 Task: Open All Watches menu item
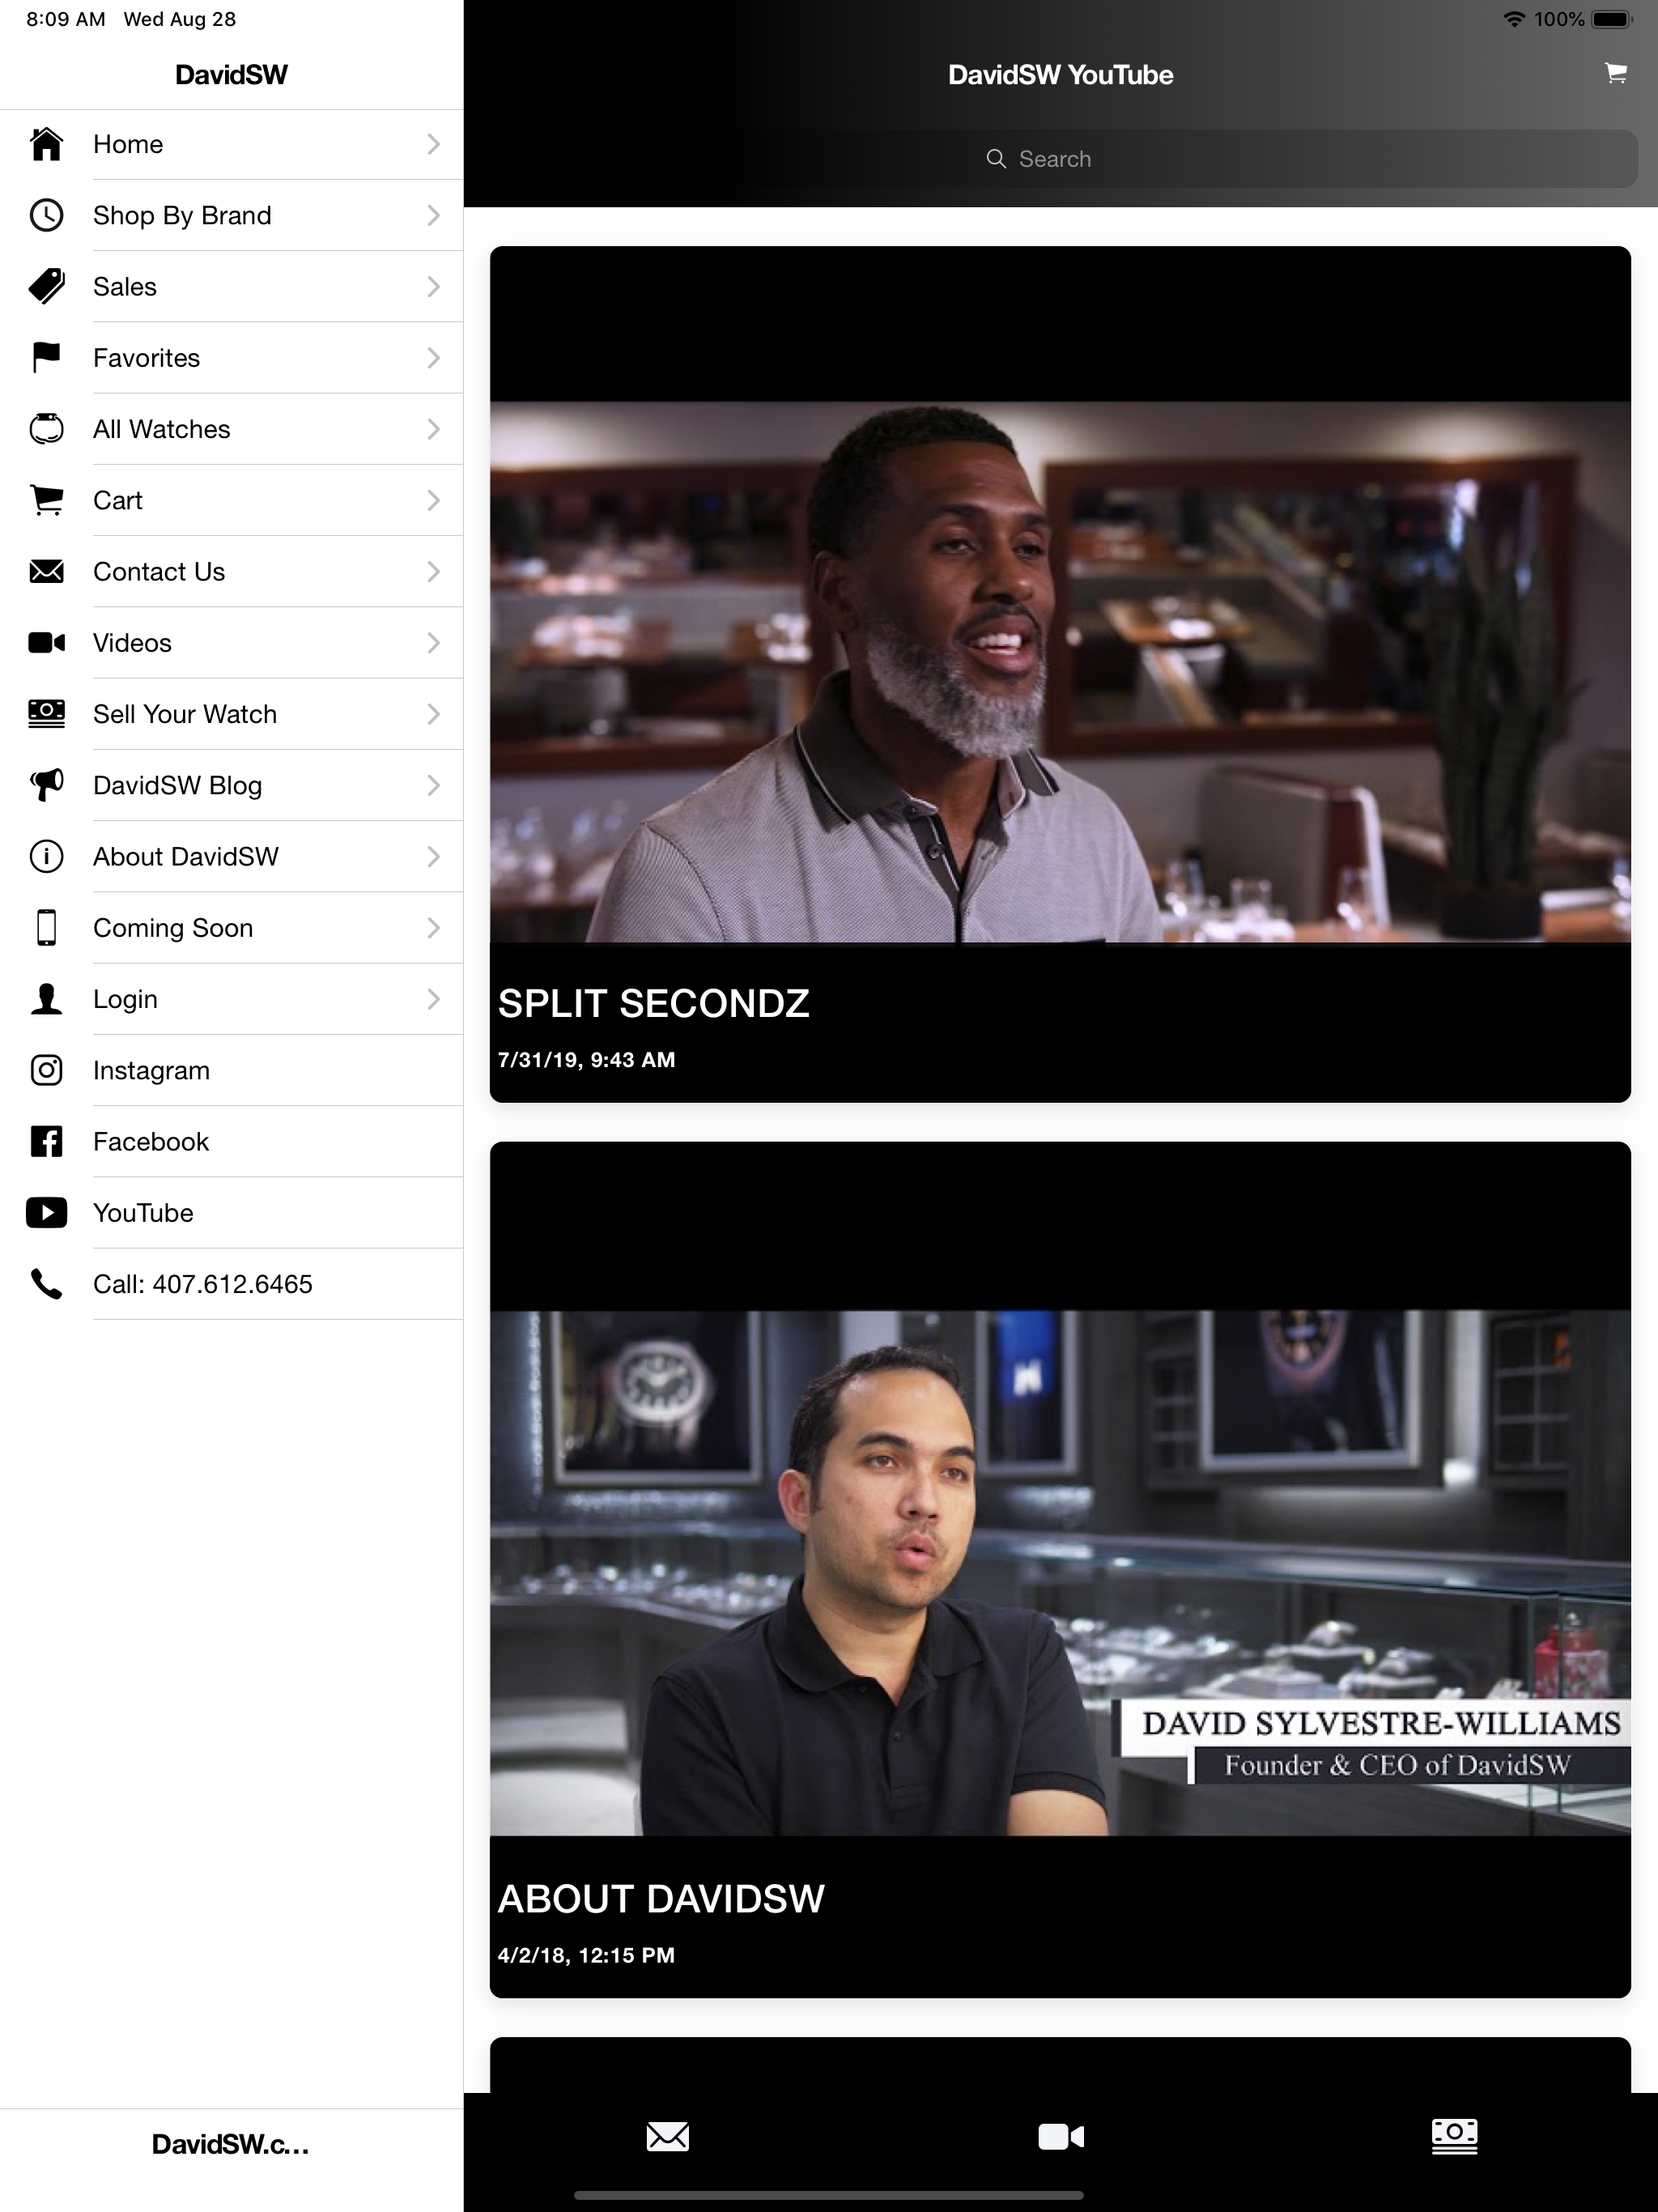pos(231,429)
